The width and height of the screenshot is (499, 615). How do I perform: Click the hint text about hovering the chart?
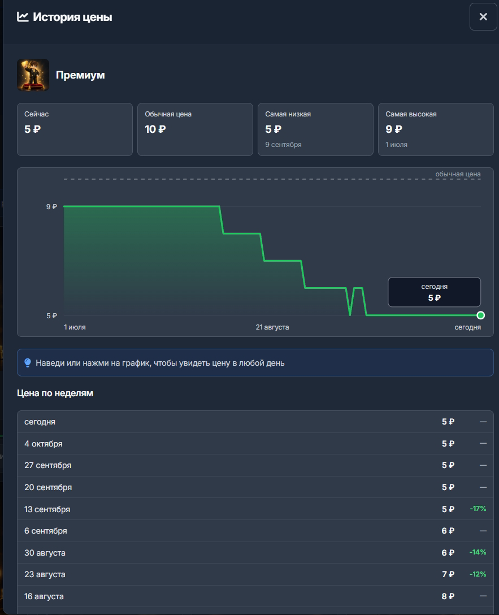(x=160, y=363)
